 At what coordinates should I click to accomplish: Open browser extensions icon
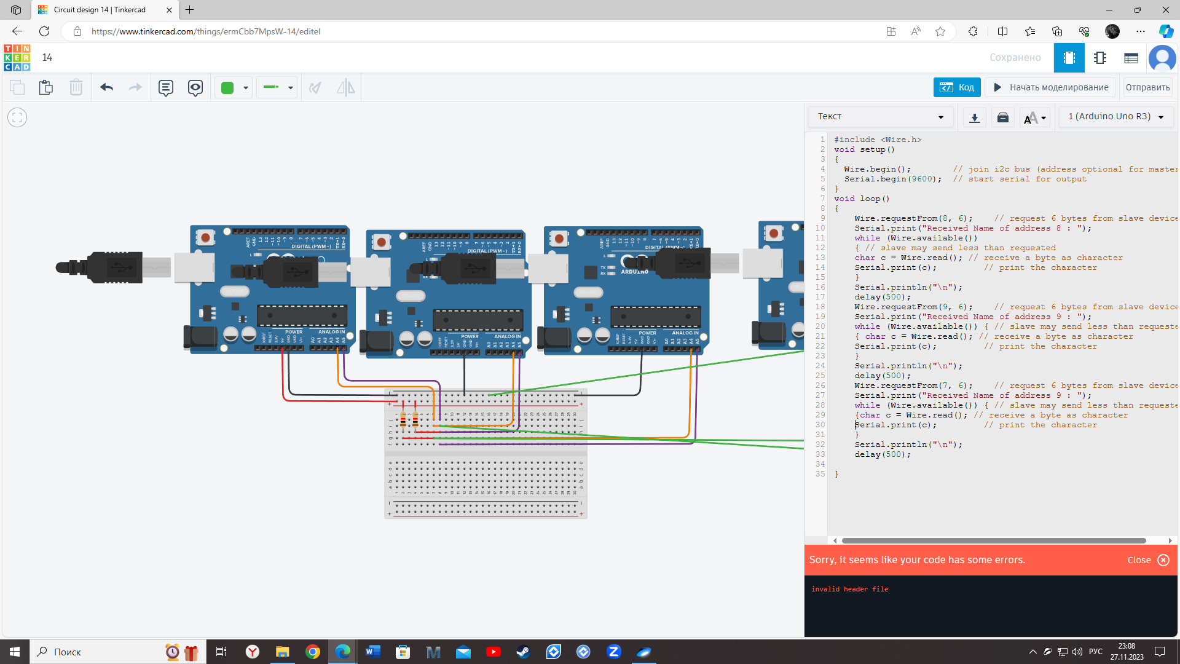(973, 31)
